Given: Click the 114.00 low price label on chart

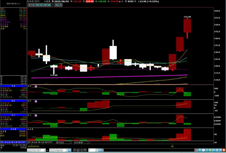Looking at the screenshot, I should point(54,75).
